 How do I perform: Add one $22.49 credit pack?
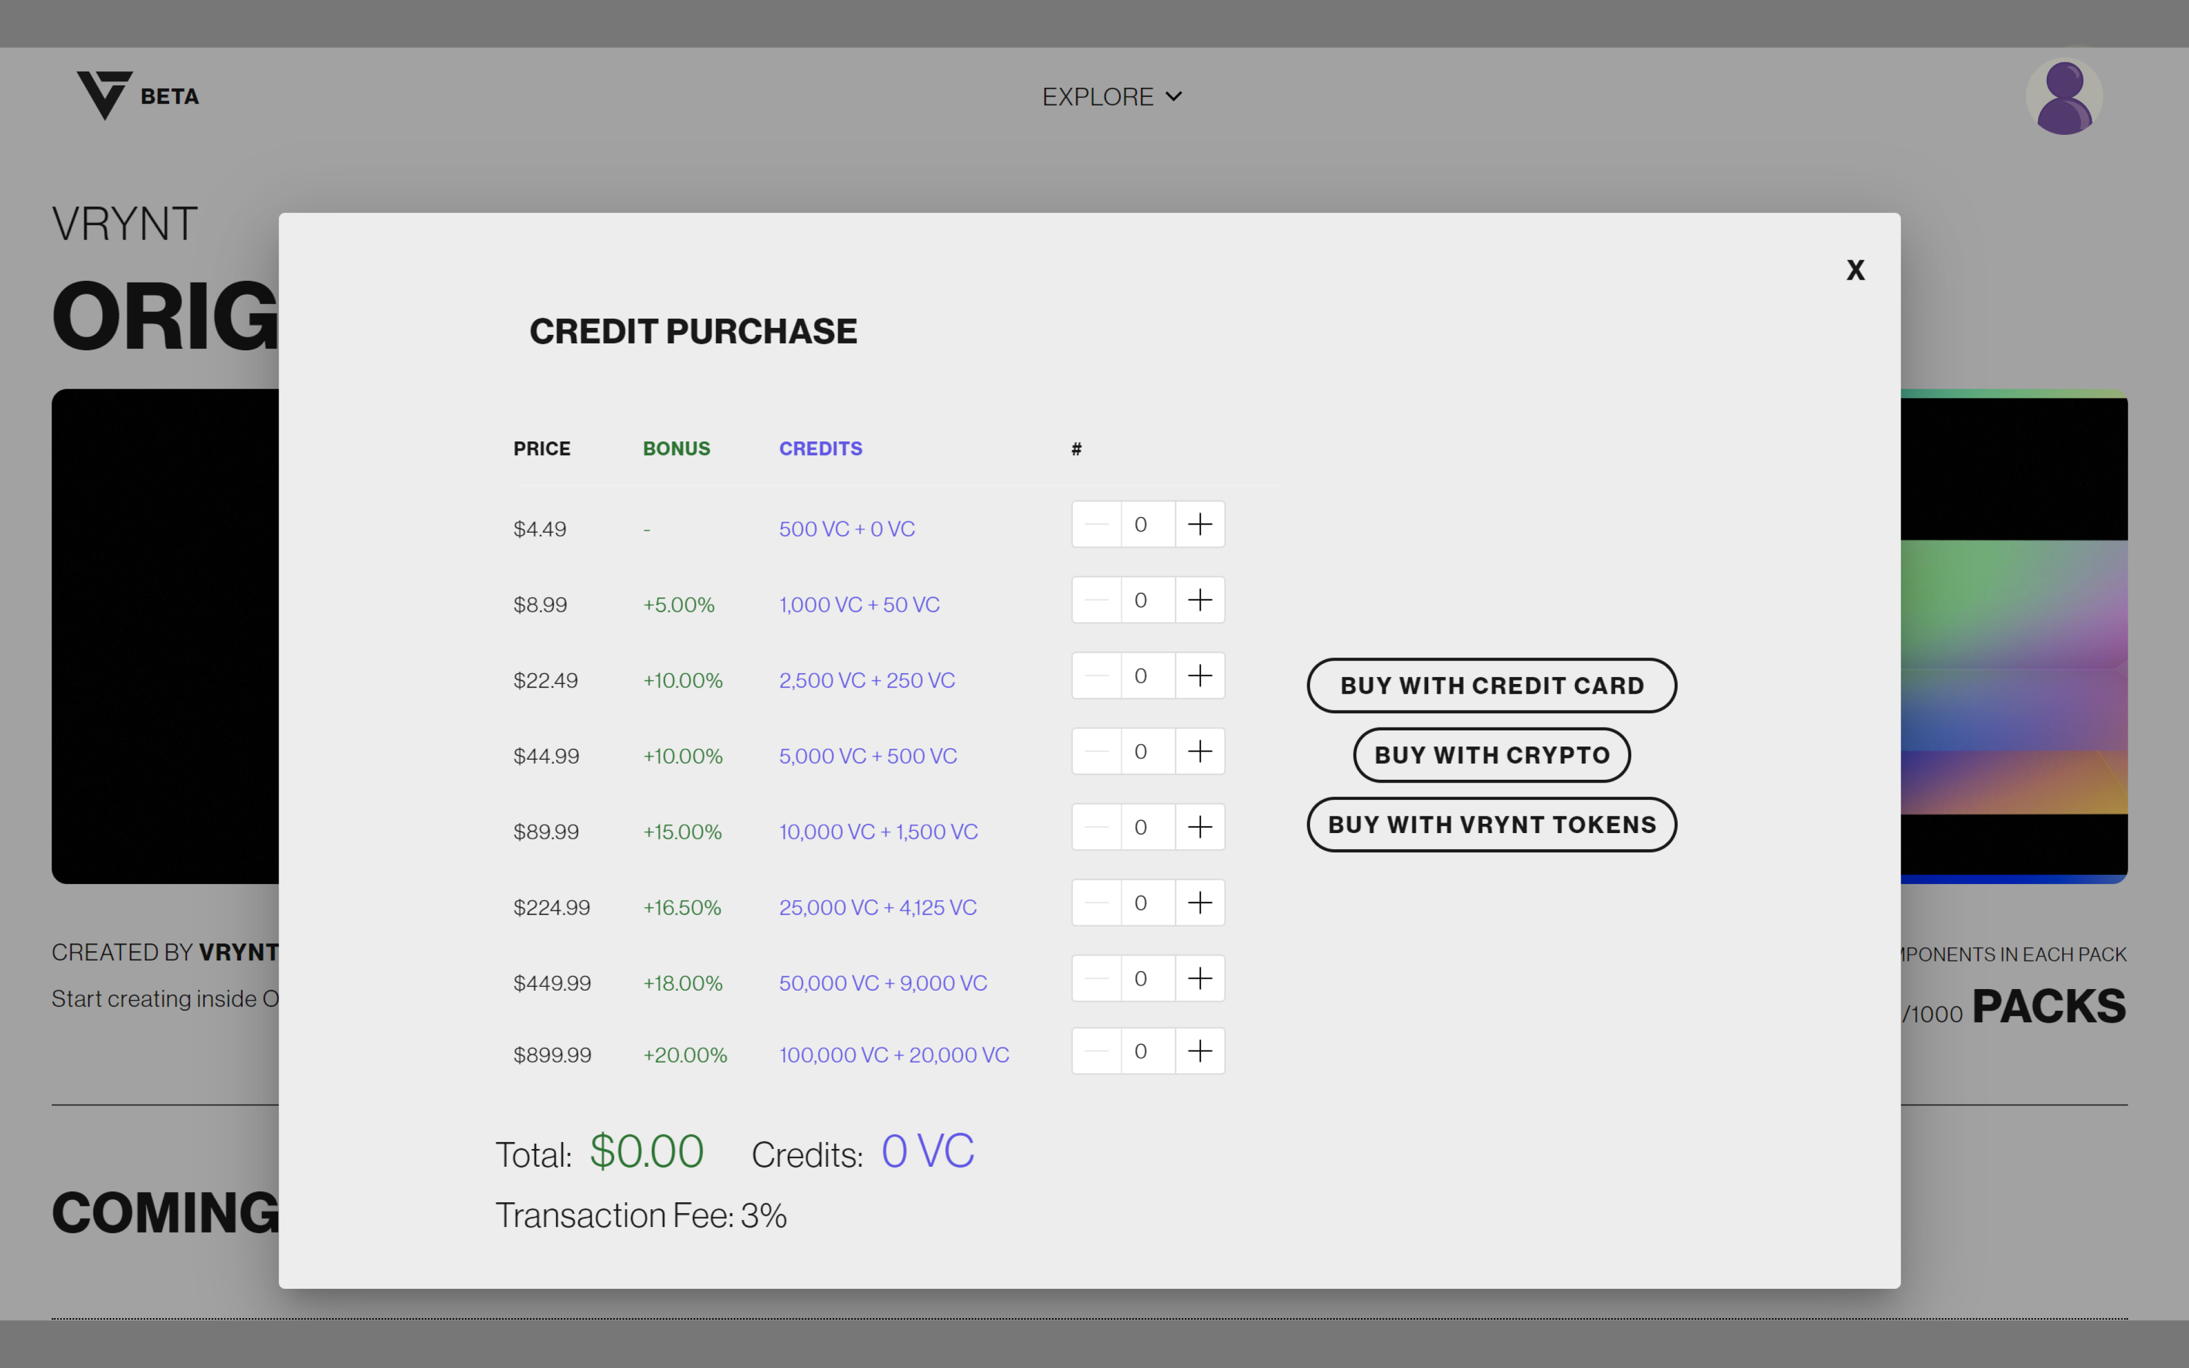(1199, 676)
